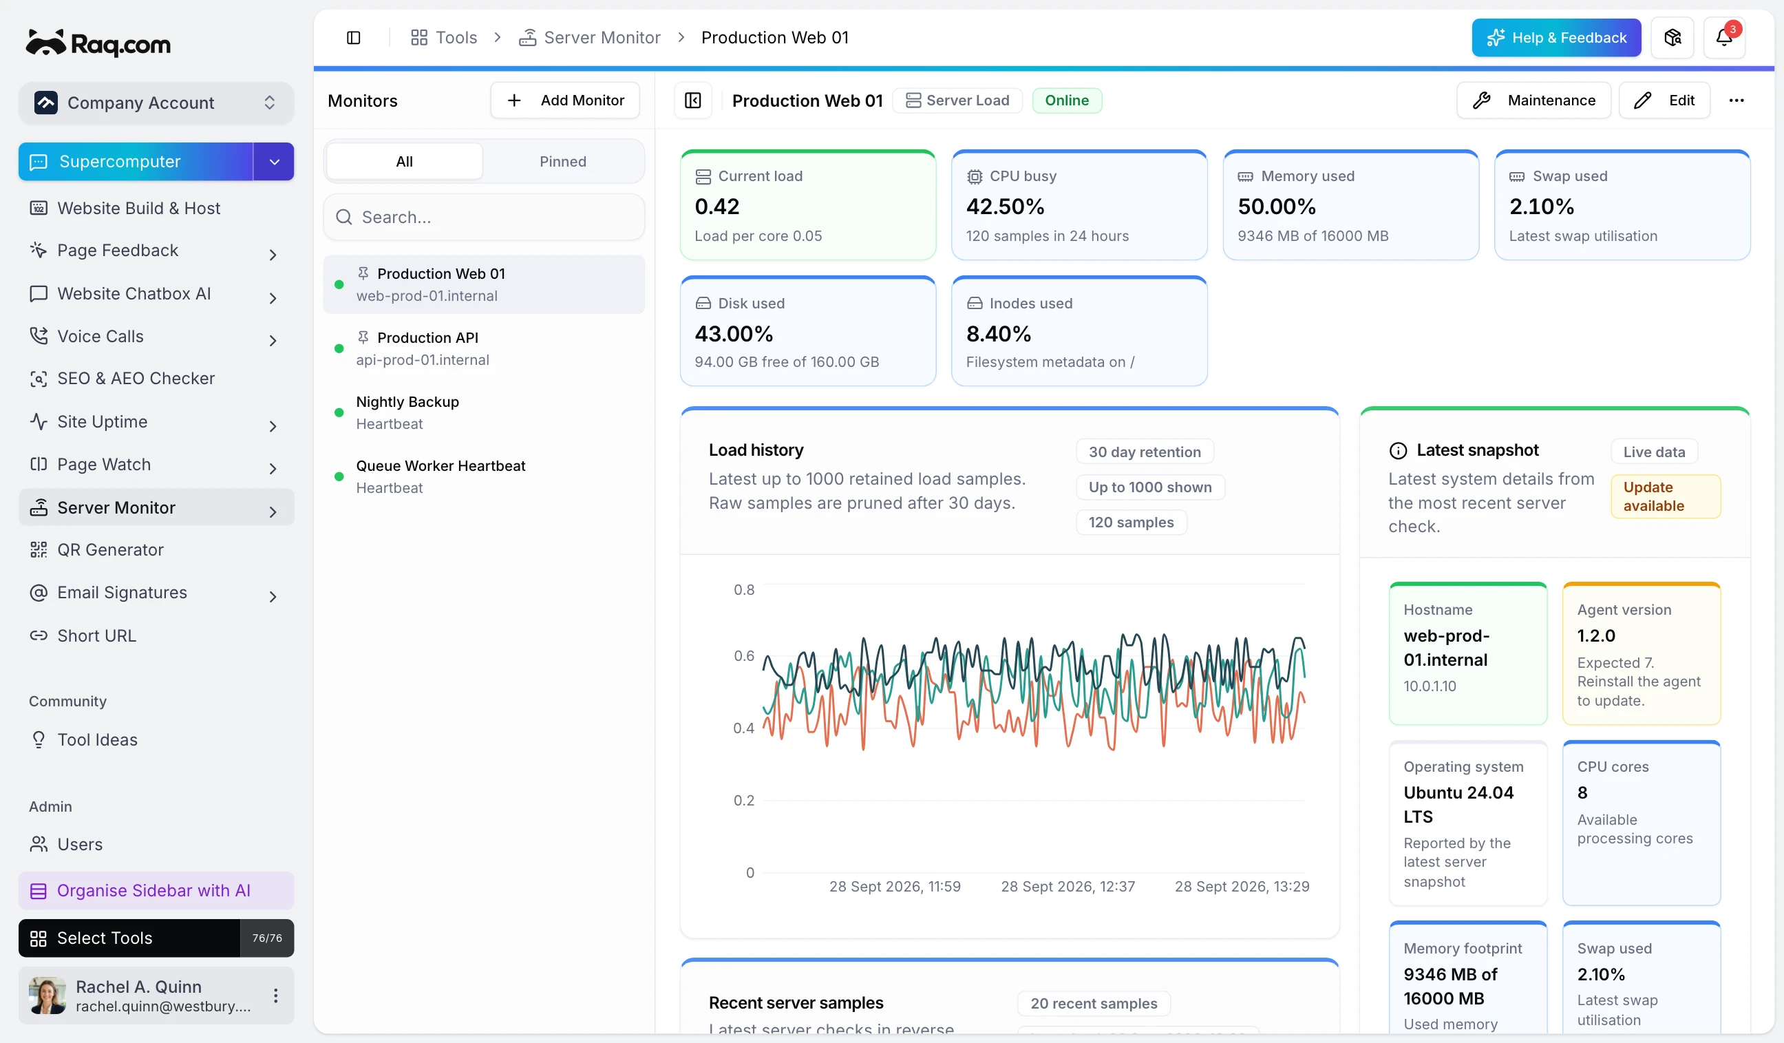Click Website Build & Host icon
The width and height of the screenshot is (1784, 1043).
tap(39, 208)
